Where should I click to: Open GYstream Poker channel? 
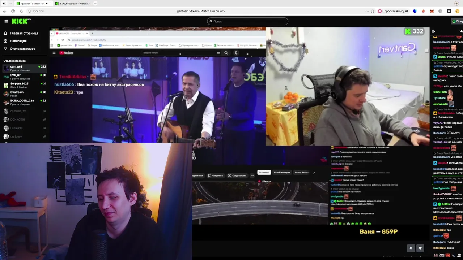tap(25, 94)
